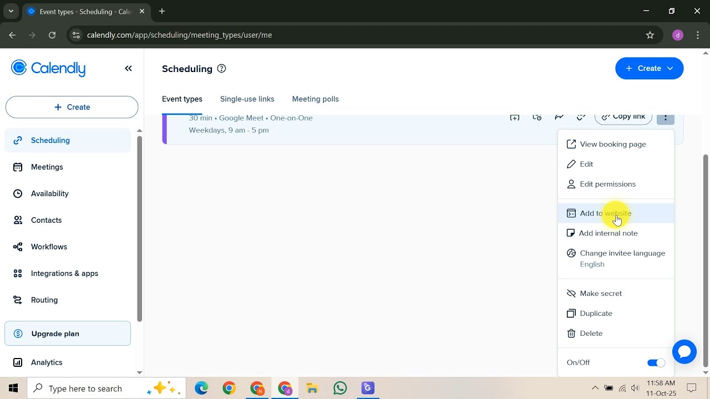The height and width of the screenshot is (399, 710).
Task: Choose Edit from the event menu
Action: pyautogui.click(x=616, y=164)
